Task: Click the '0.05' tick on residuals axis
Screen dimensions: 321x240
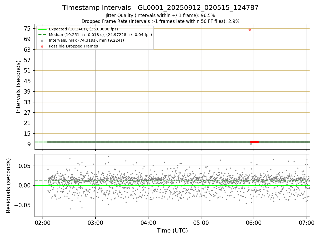Action: click(x=25, y=166)
